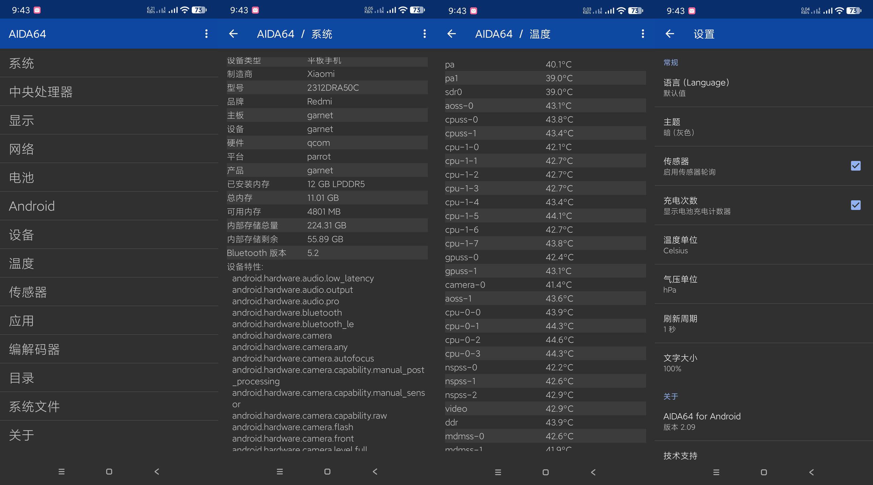Tap recents nav button under main menu screen
Viewport: 873px width, 485px height.
(62, 472)
